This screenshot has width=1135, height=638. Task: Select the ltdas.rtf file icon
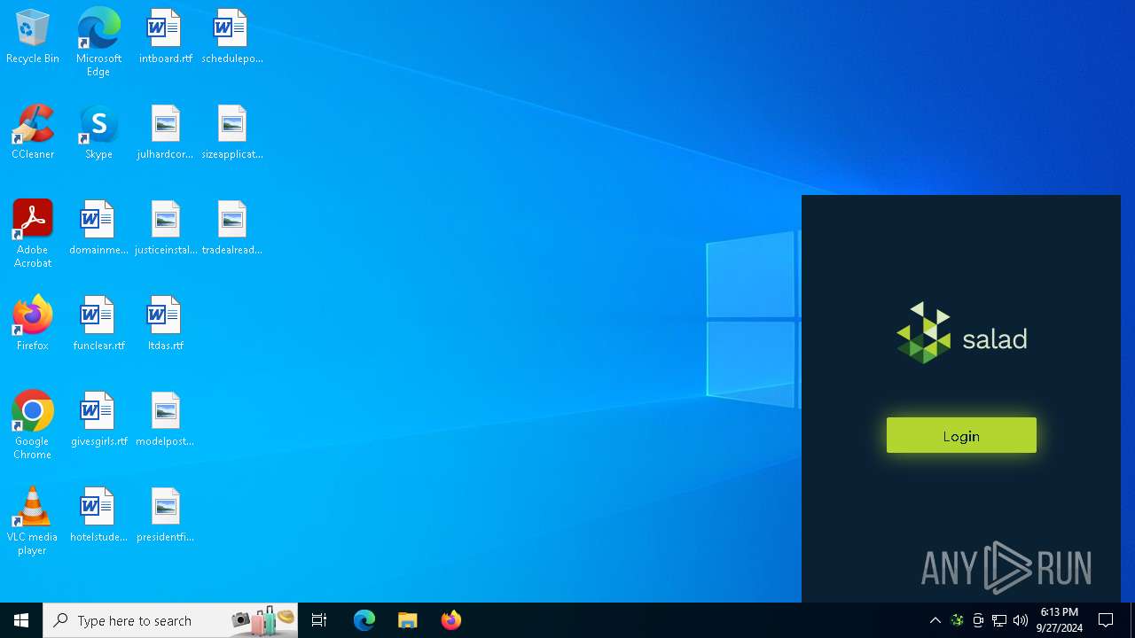tap(165, 324)
